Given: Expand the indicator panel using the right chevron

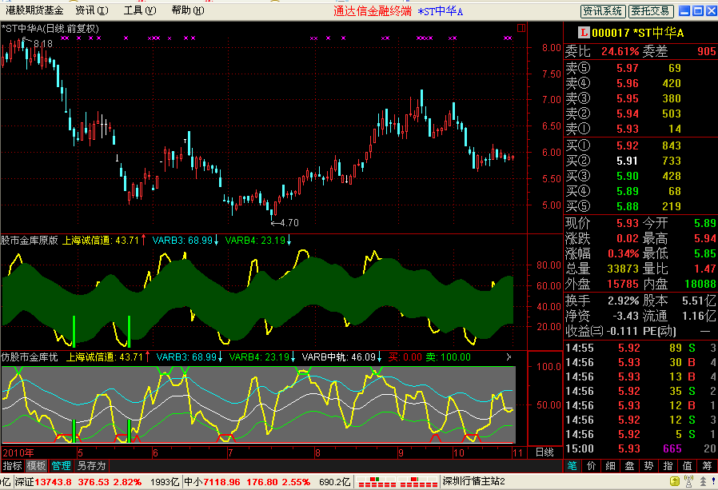Looking at the screenshot, I should click(x=509, y=357).
